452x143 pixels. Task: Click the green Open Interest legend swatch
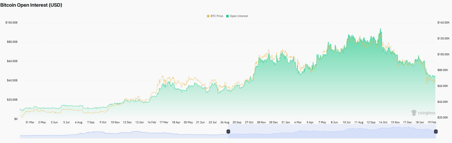tap(227, 16)
